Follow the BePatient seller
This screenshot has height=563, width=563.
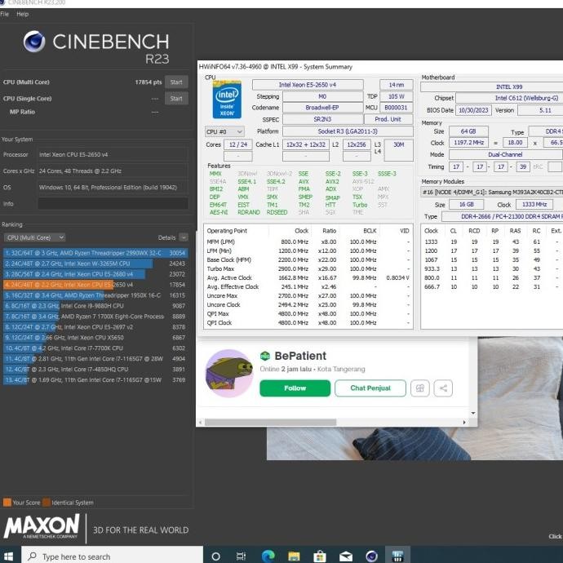(295, 388)
